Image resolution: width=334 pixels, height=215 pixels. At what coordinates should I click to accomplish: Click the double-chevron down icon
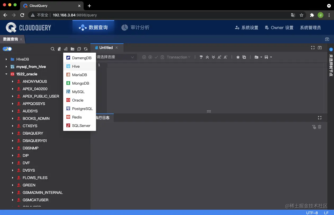point(213,57)
